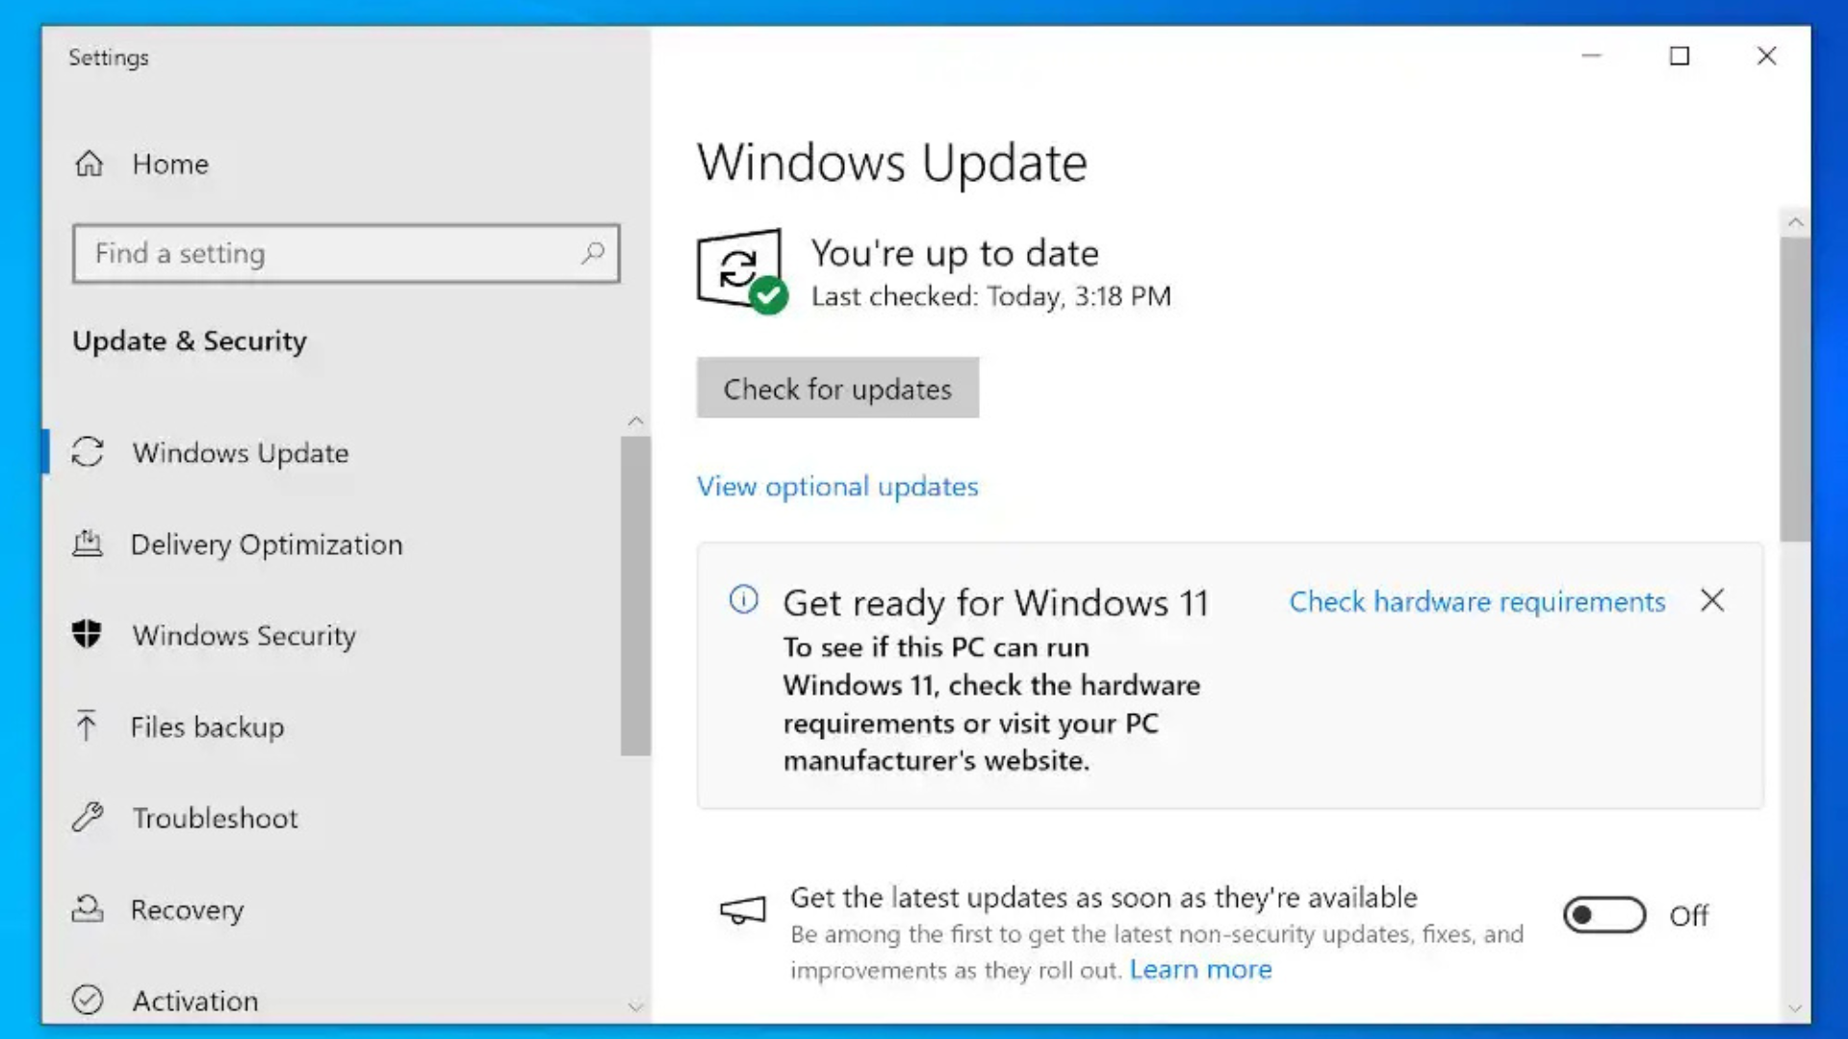
Task: Click the Delivery Optimization icon
Action: pyautogui.click(x=88, y=544)
